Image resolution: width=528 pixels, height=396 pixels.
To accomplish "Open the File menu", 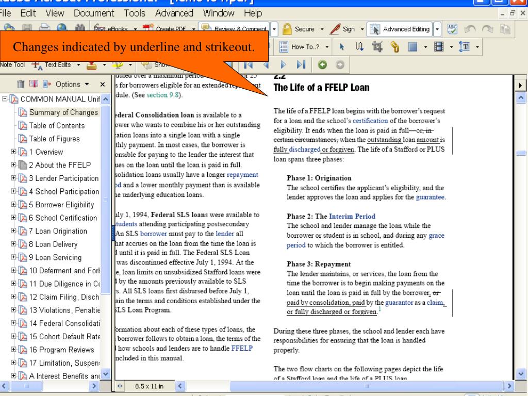I will coord(5,13).
